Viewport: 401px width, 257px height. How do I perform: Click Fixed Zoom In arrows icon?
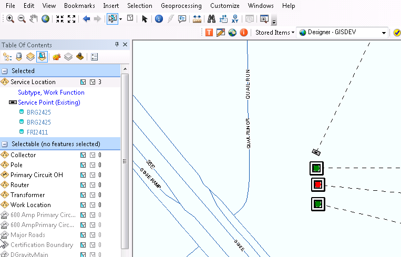[x=60, y=19]
